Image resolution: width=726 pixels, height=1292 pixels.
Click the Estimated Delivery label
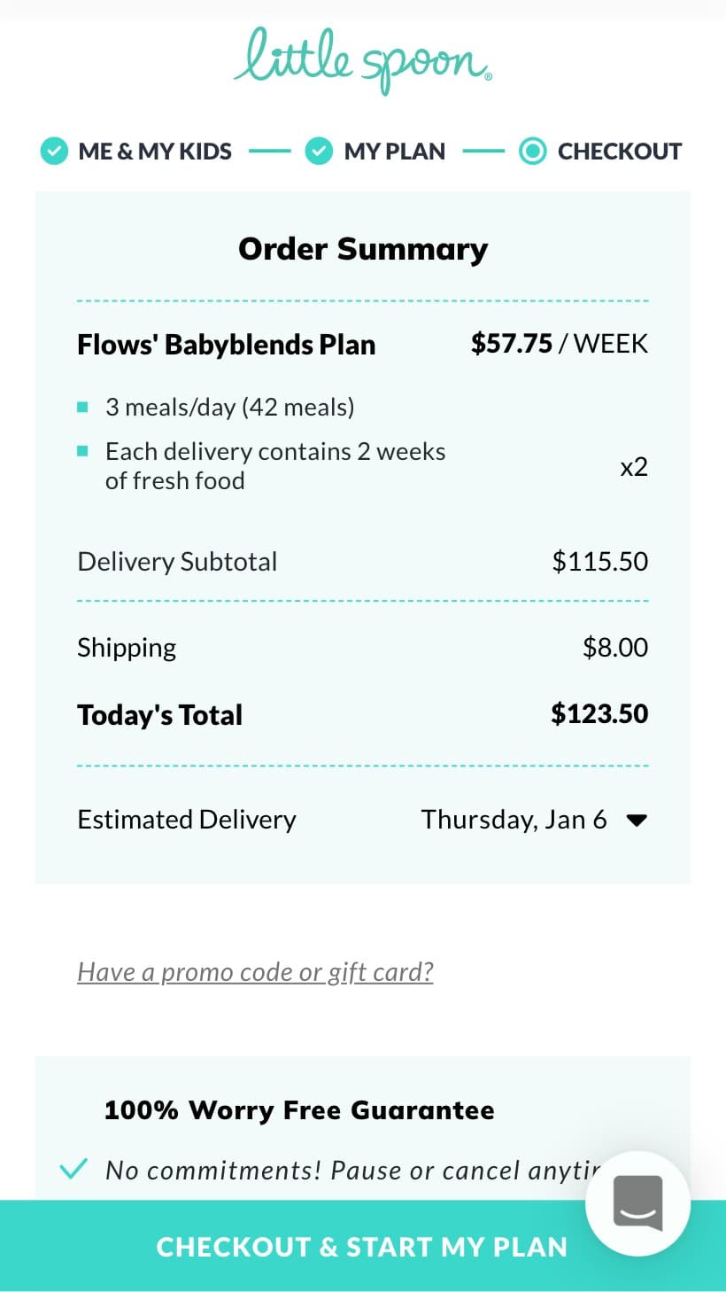click(187, 820)
